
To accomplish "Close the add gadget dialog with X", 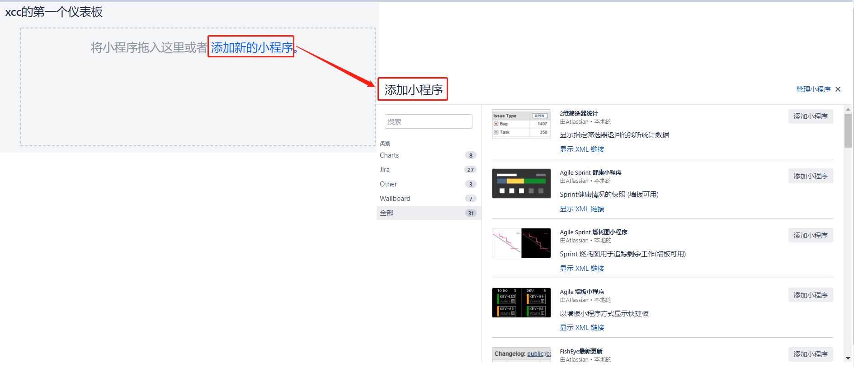I will click(838, 89).
